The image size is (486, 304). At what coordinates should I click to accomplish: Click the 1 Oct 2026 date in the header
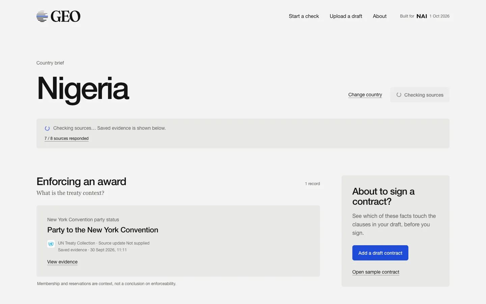(x=439, y=16)
